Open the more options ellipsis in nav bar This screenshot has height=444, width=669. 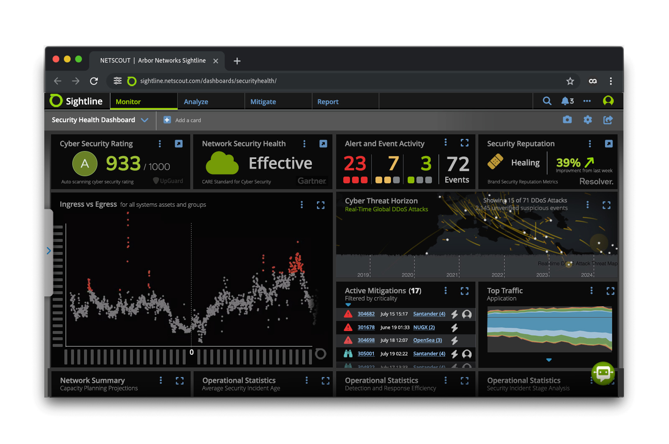tap(587, 101)
